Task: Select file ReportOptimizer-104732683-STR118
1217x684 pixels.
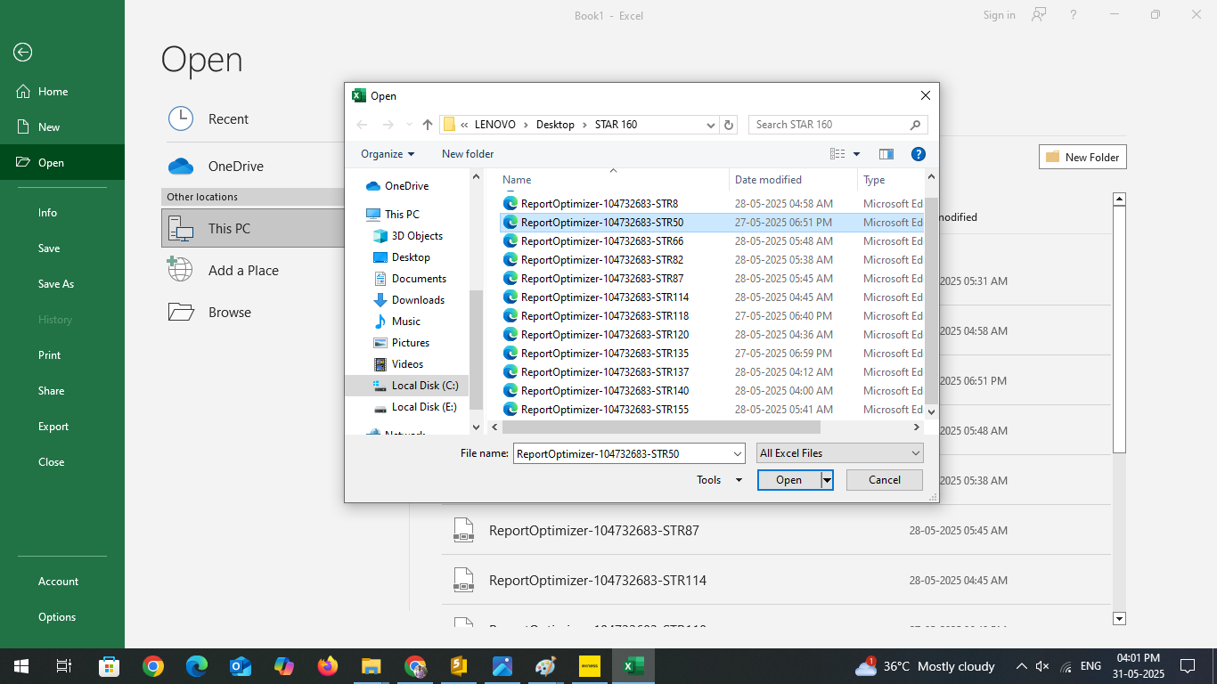Action: point(604,316)
